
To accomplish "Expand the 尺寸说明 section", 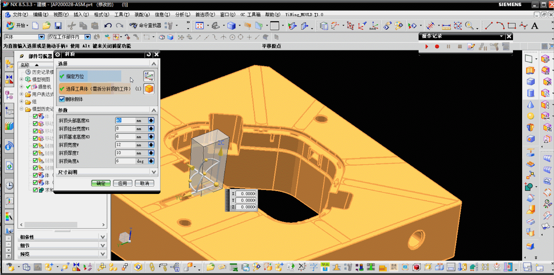I will click(x=154, y=172).
